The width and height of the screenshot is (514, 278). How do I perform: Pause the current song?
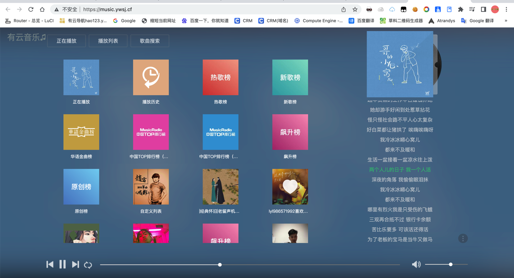pos(63,264)
